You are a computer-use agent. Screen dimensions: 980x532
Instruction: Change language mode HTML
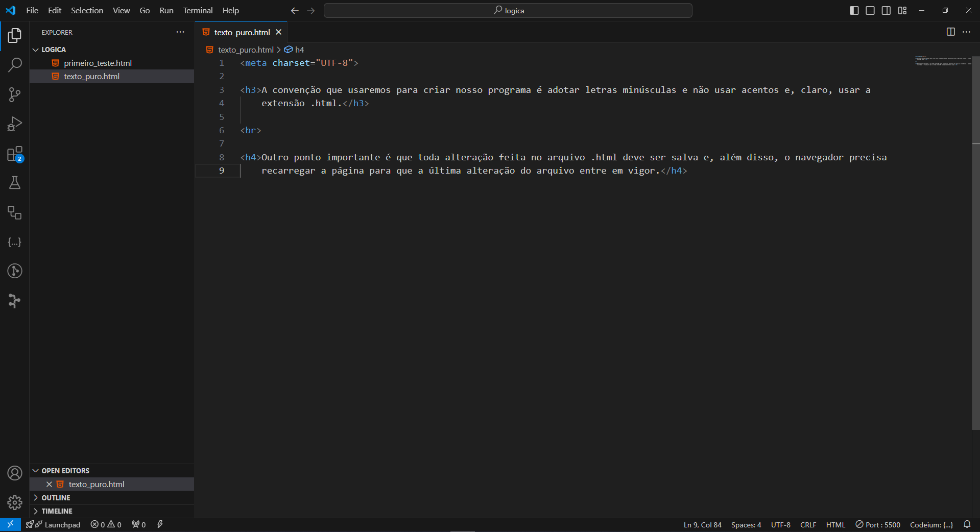click(x=835, y=524)
